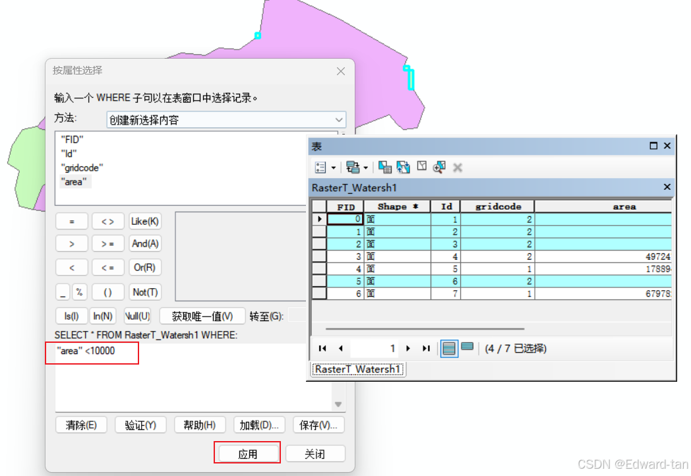Viewport: 691px width, 476px height.
Task: Expand the Related Tables dropdown arrow
Action: click(x=366, y=168)
